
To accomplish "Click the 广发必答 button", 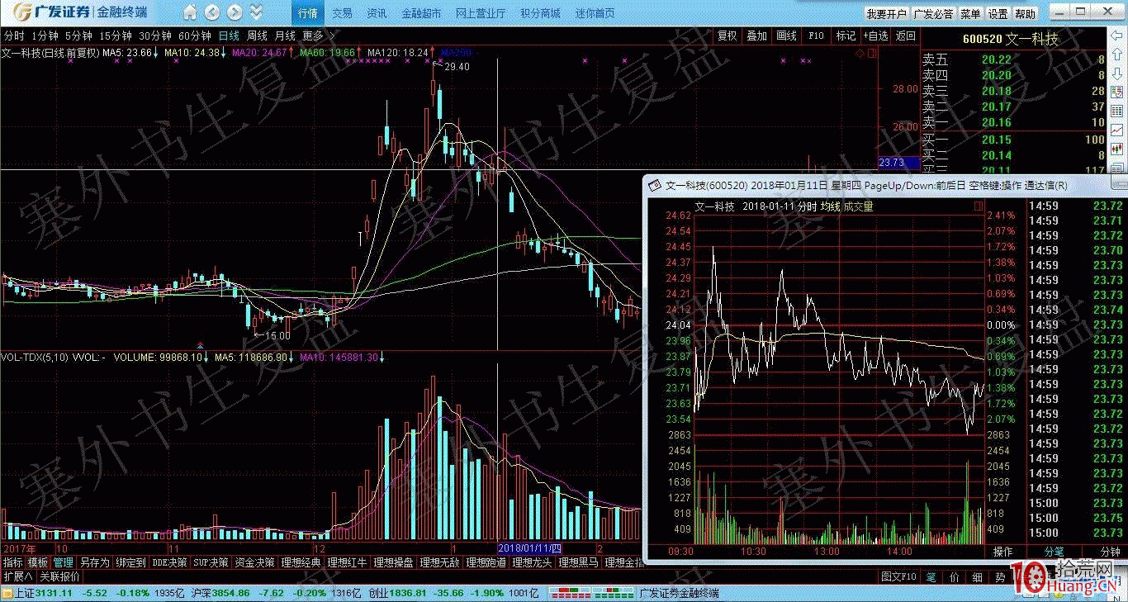I will 933,14.
